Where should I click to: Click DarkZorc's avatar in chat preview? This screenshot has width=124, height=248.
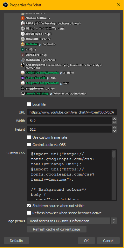click(23, 55)
